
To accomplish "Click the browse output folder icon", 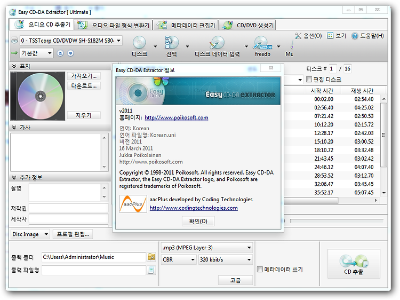I will point(151,257).
